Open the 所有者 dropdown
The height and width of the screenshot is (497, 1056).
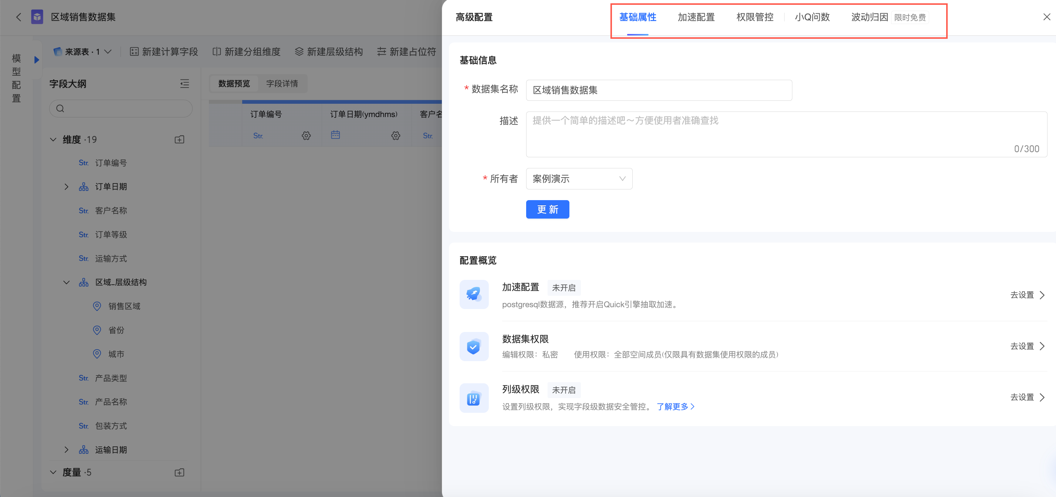(578, 179)
